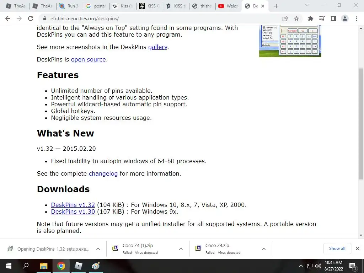Viewport: 364px width, 273px height.
Task: Open the DeskPins gallery link
Action: point(157,47)
